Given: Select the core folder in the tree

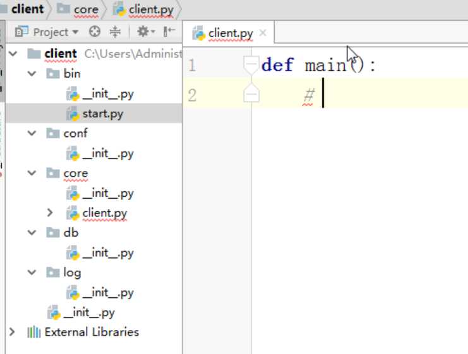Looking at the screenshot, I should point(76,174).
